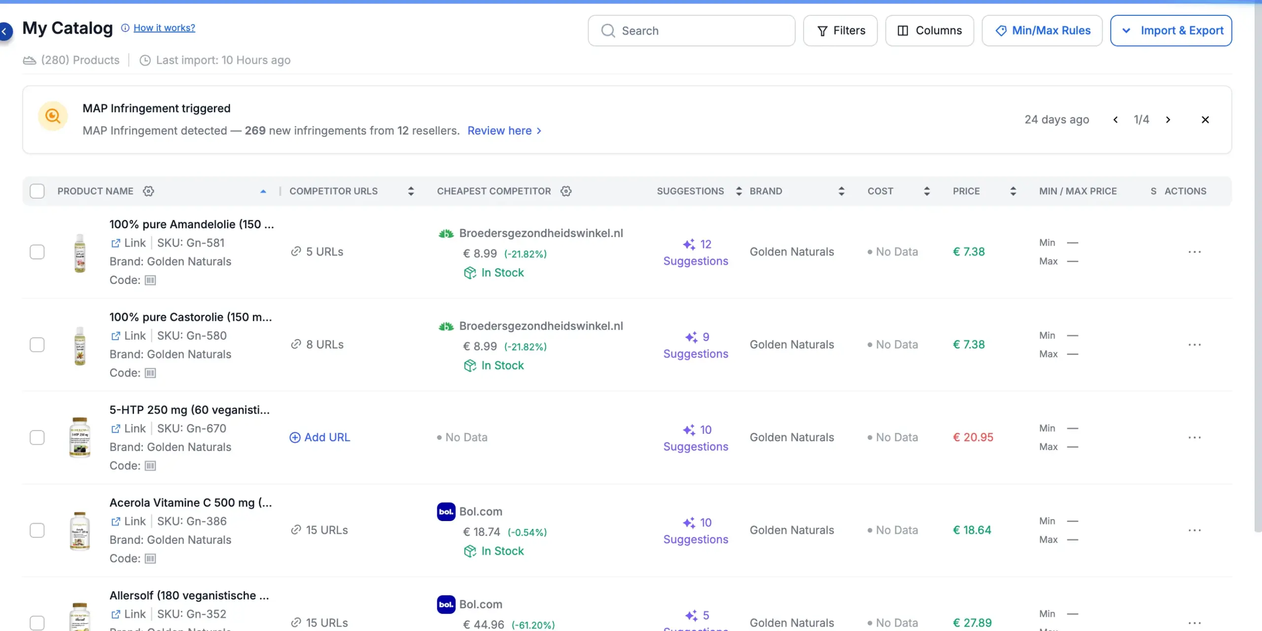Open more actions for Amandelolie row
This screenshot has height=631, width=1262.
(1194, 252)
